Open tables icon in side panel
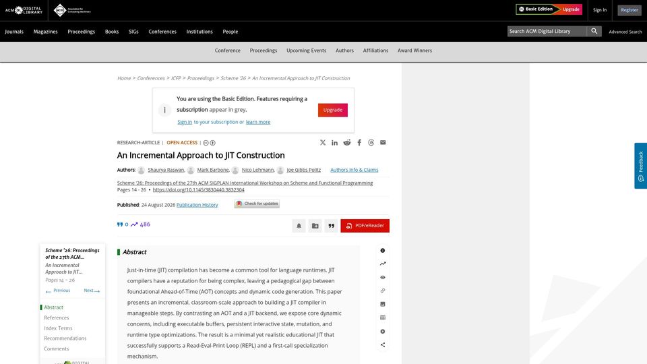This screenshot has width=647, height=364. (383, 317)
